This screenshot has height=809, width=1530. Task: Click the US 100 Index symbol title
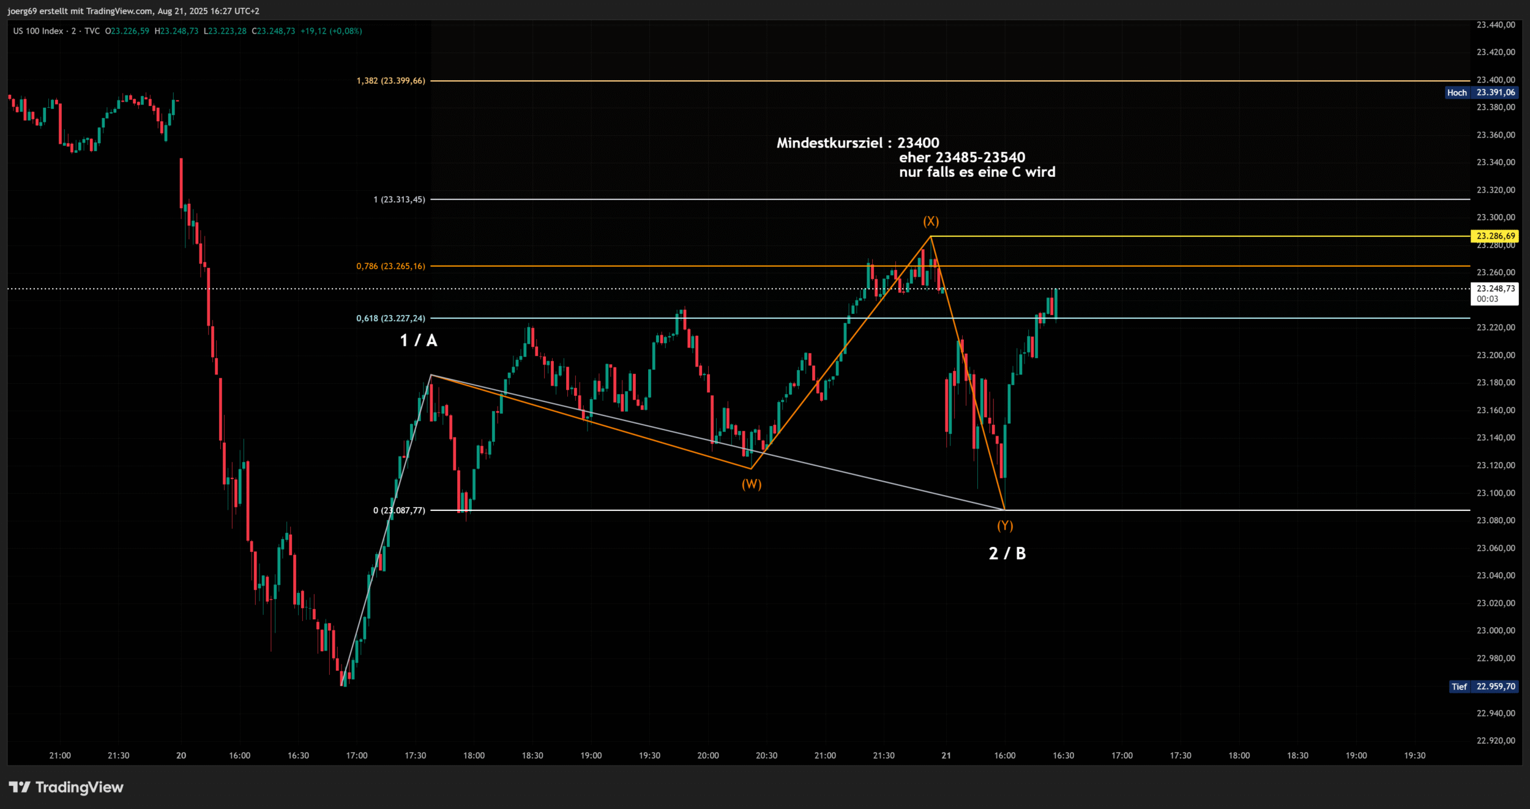(x=38, y=31)
